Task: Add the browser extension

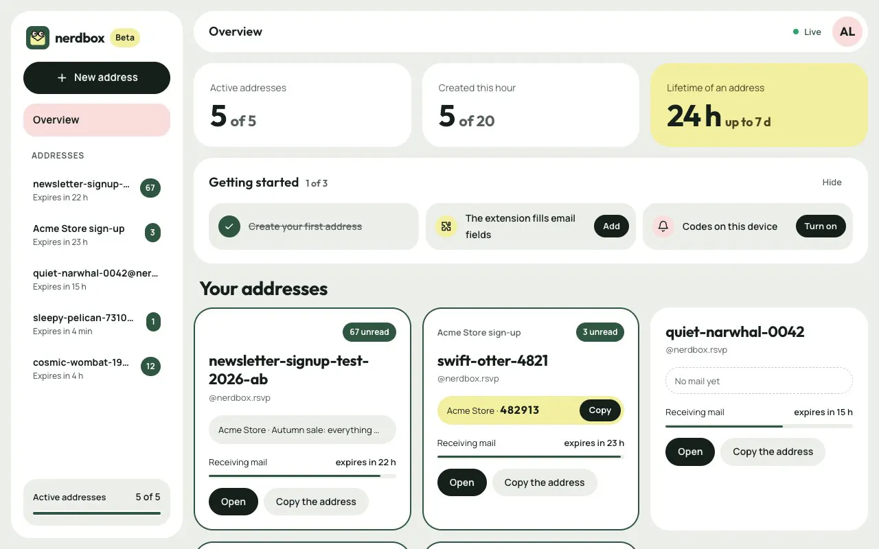Action: (611, 226)
